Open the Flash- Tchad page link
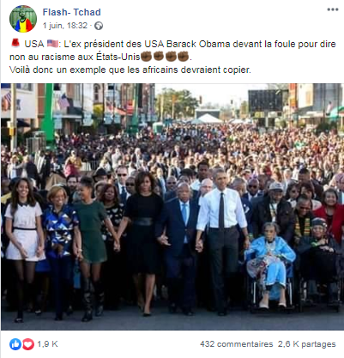 point(71,12)
